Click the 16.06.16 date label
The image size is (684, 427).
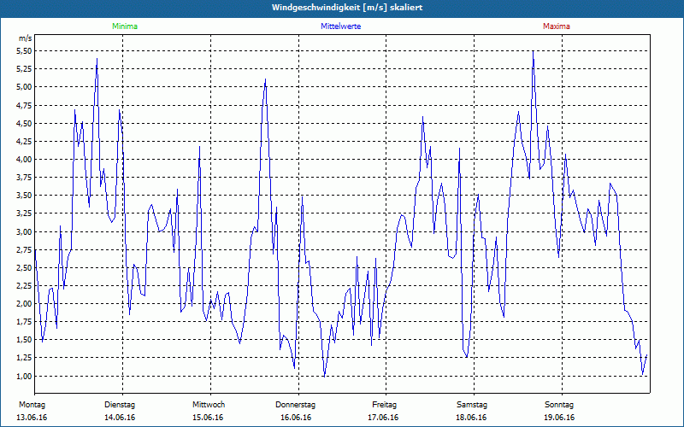click(x=296, y=418)
